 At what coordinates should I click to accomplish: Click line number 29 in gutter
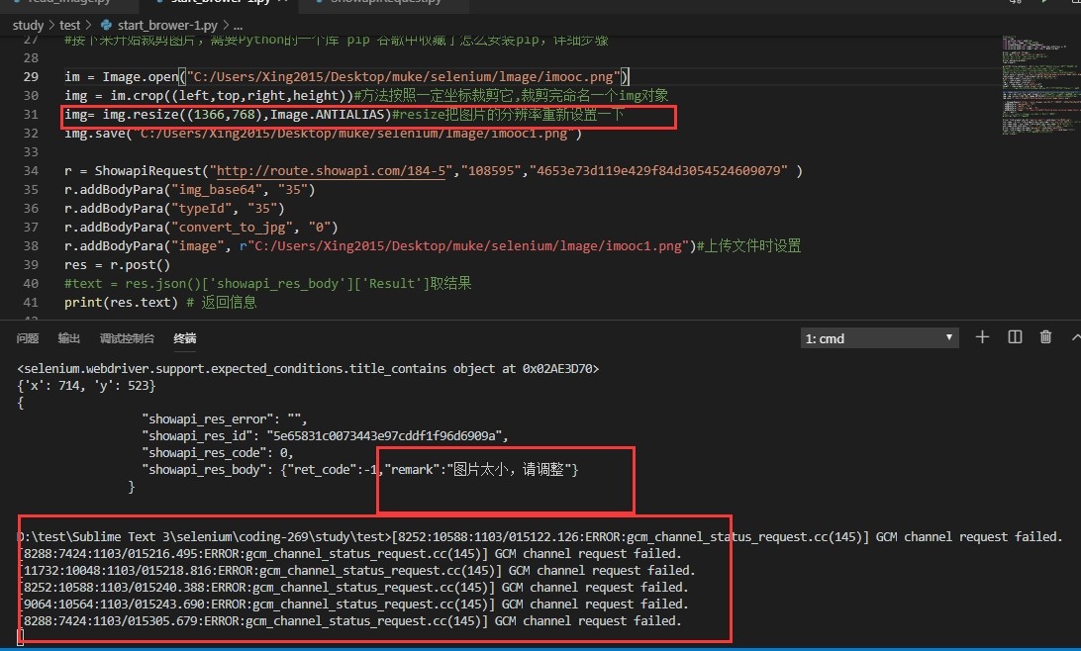[31, 76]
